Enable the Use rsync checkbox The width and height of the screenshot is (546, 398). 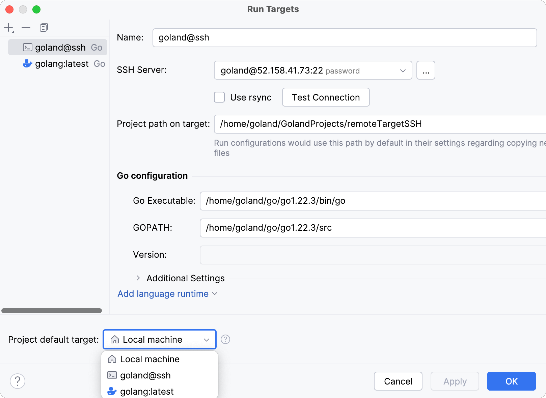click(x=219, y=97)
